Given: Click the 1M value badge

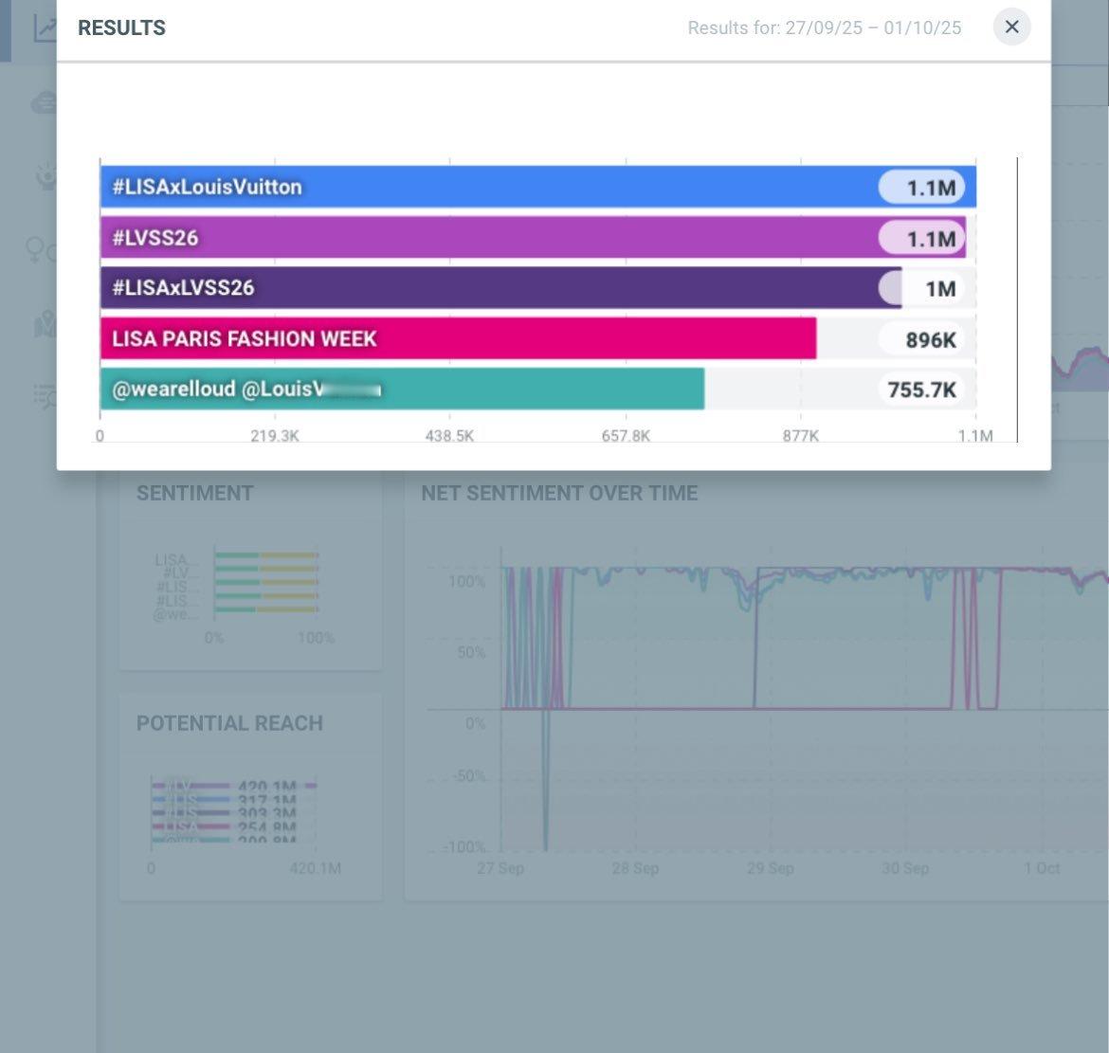Looking at the screenshot, I should click(x=921, y=288).
